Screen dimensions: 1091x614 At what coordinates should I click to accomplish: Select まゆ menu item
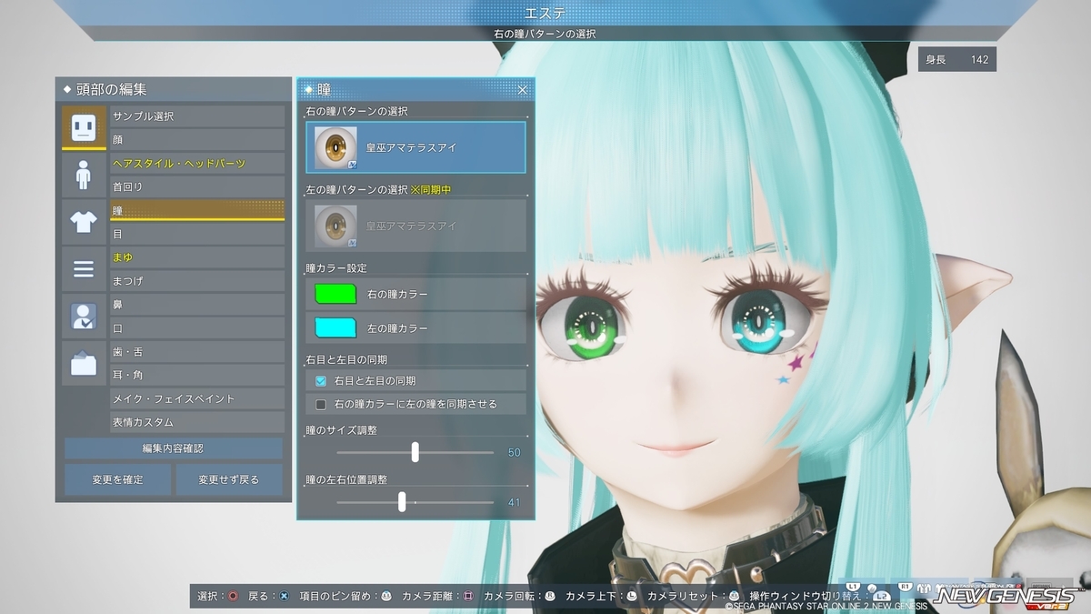[x=197, y=257]
